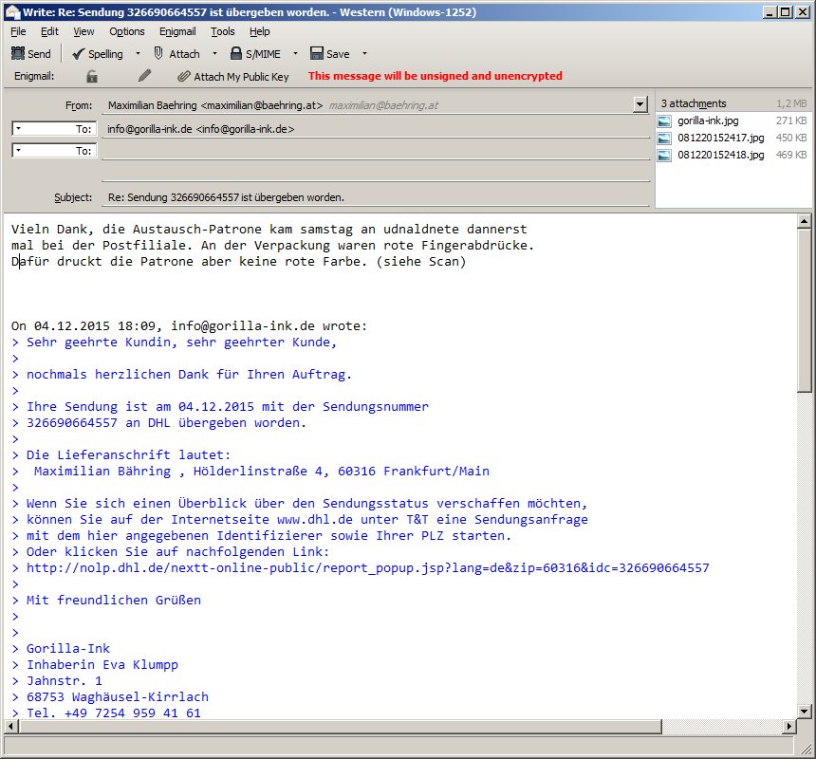Toggle Enigmail encryption padlock icon

pos(92,77)
